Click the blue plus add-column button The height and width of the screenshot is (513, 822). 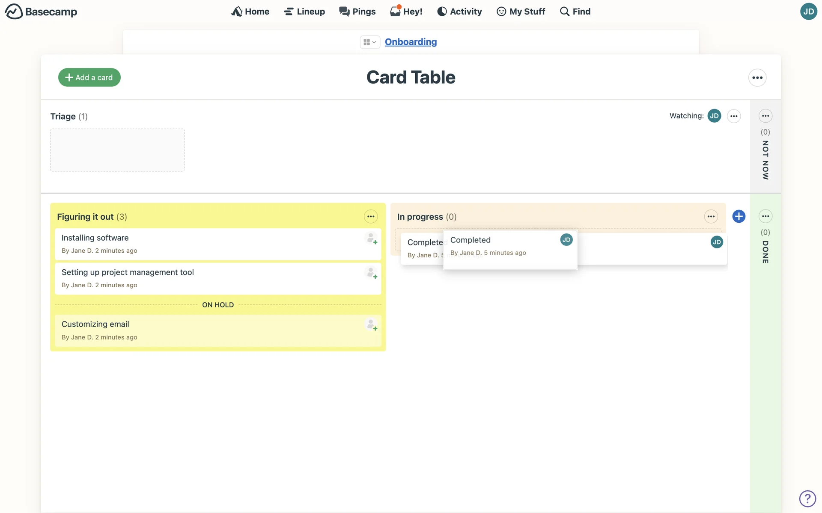[x=739, y=216]
